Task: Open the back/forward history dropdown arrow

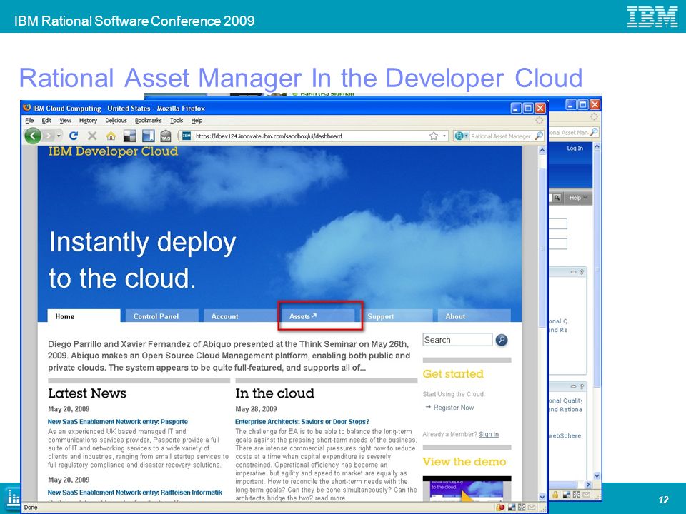Action: click(x=59, y=136)
